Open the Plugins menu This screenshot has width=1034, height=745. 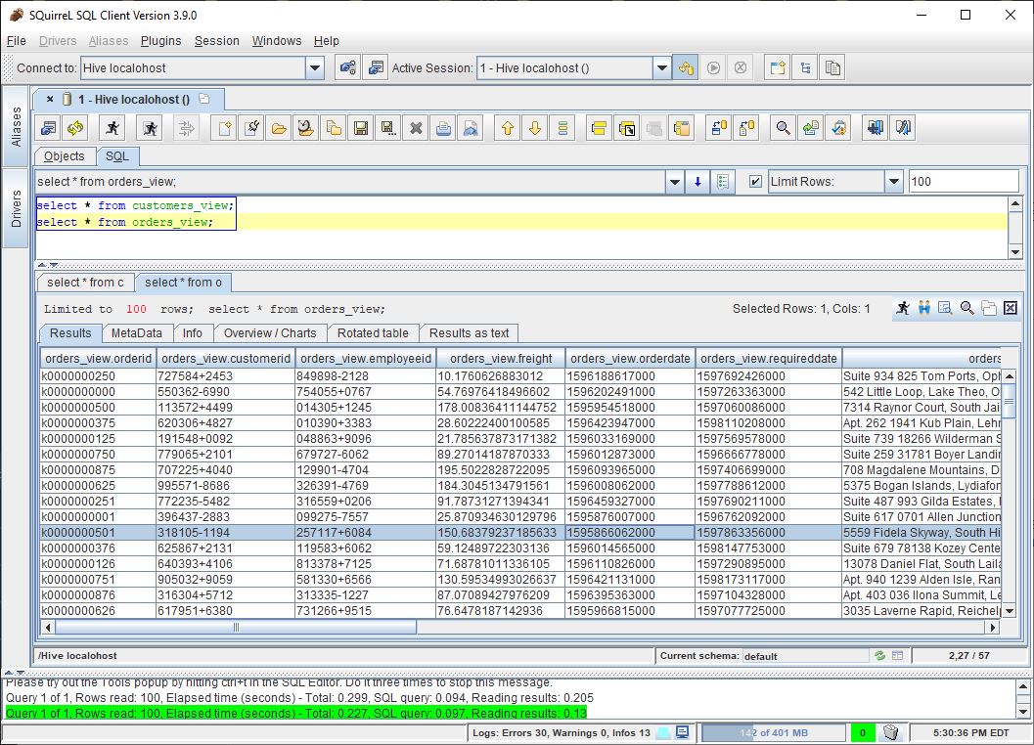click(x=160, y=41)
